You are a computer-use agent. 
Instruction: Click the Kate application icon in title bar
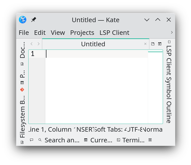pos(22,20)
